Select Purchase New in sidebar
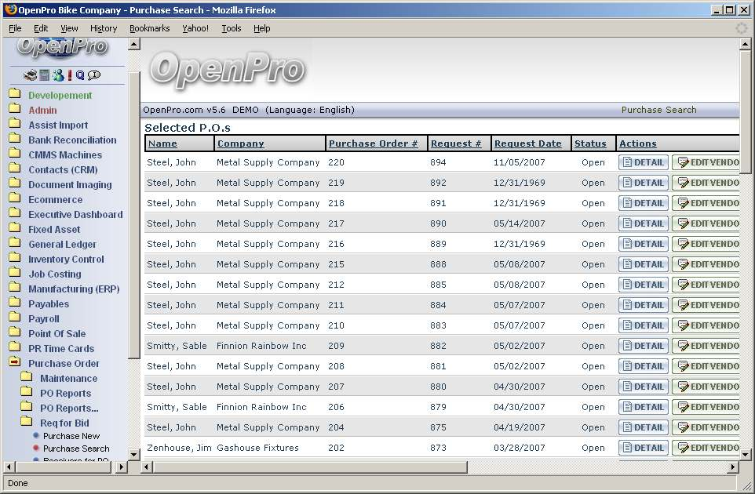The image size is (755, 494). point(71,436)
